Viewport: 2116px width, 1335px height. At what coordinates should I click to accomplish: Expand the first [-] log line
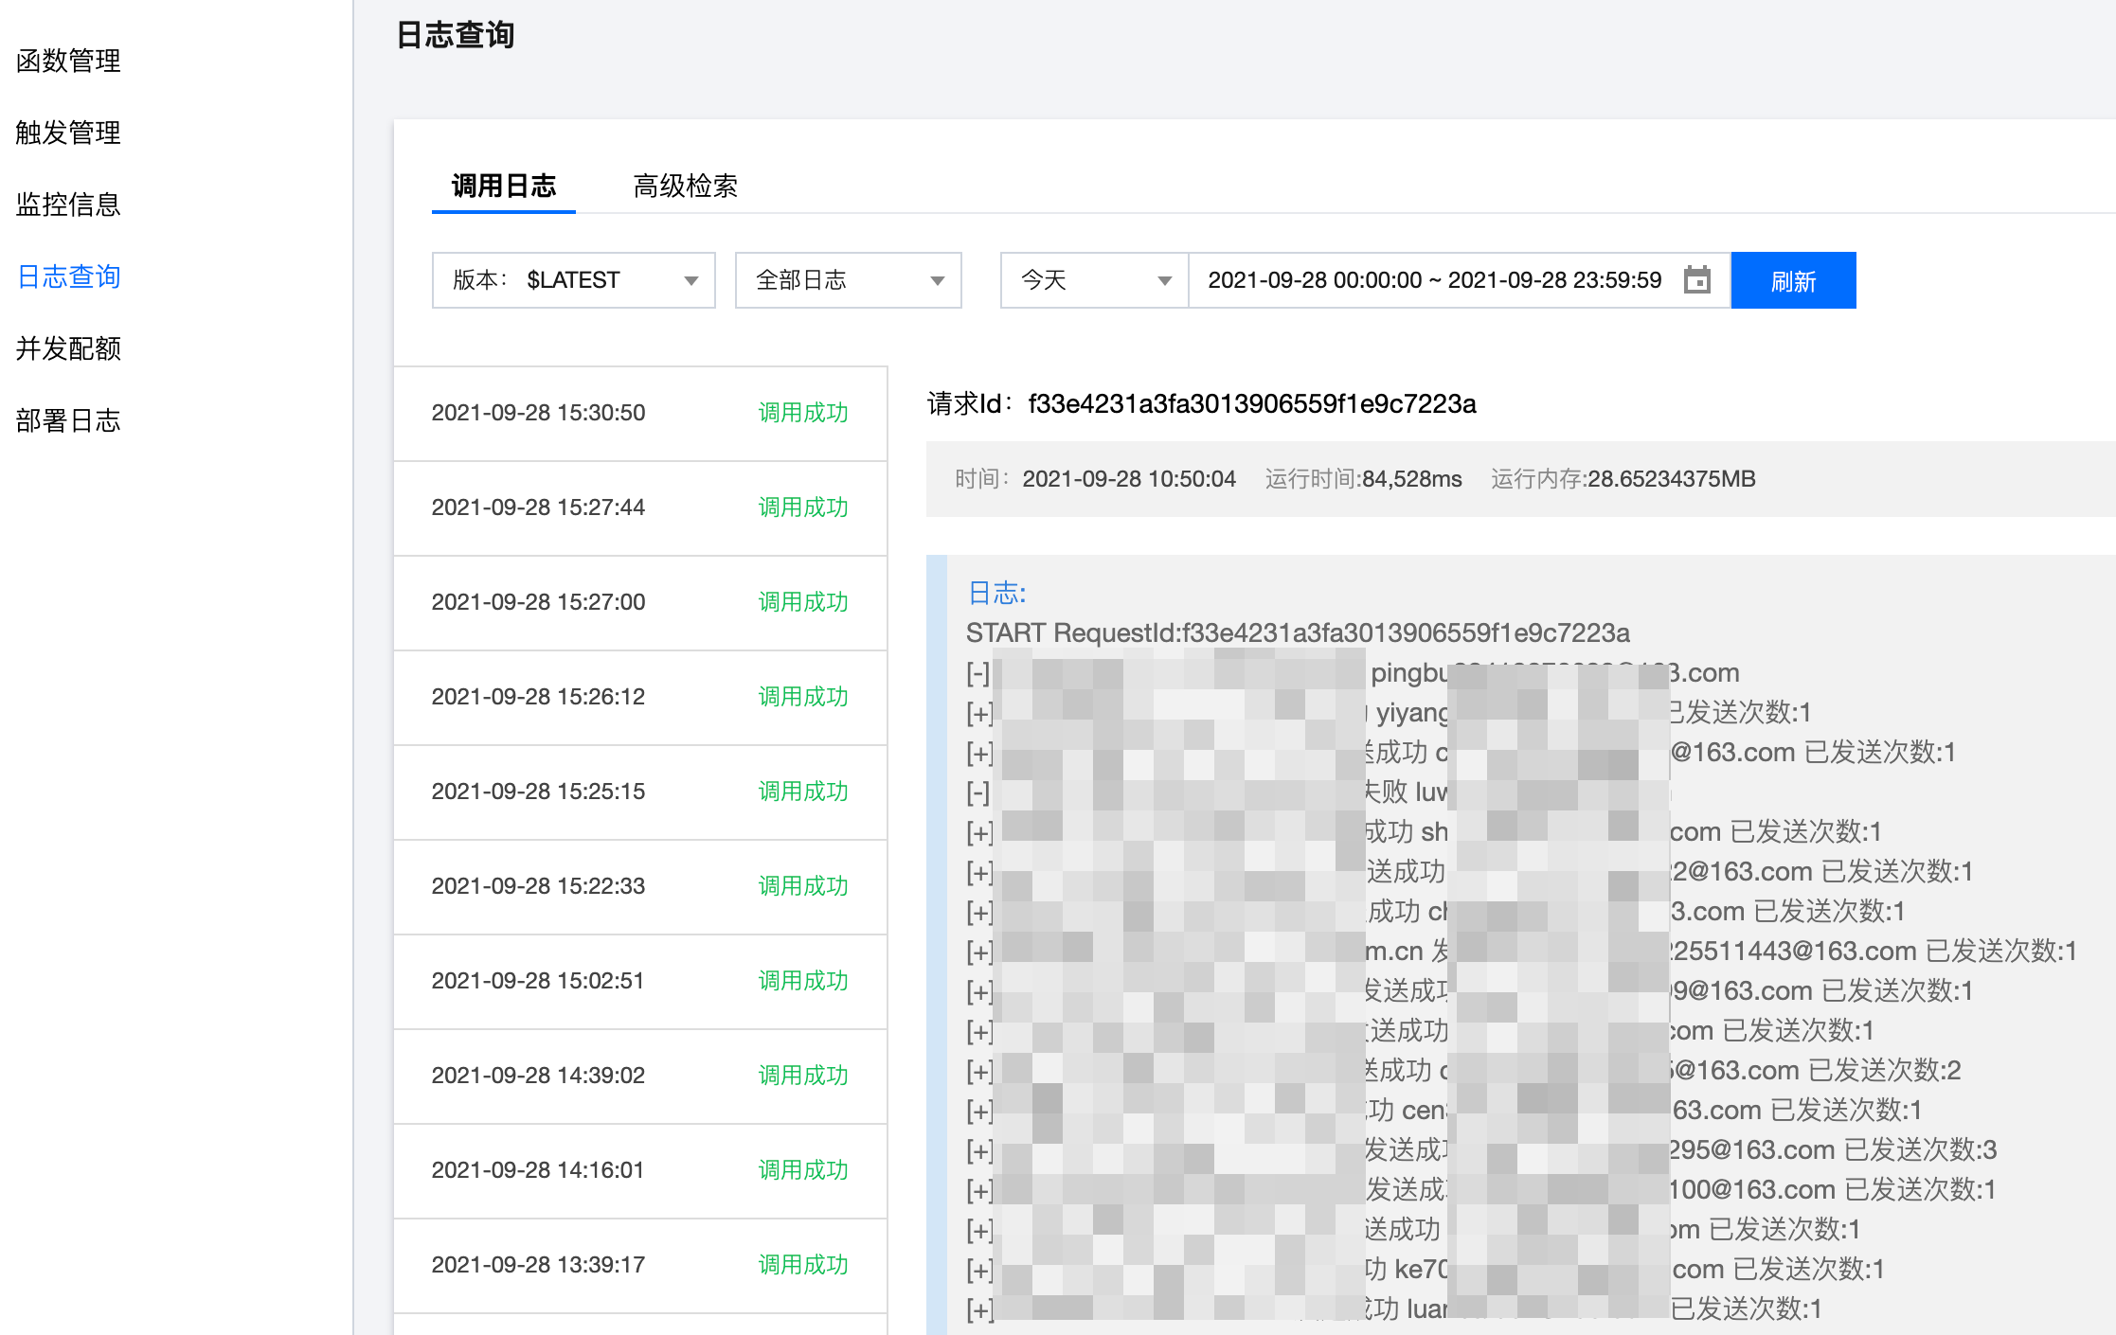pyautogui.click(x=978, y=673)
